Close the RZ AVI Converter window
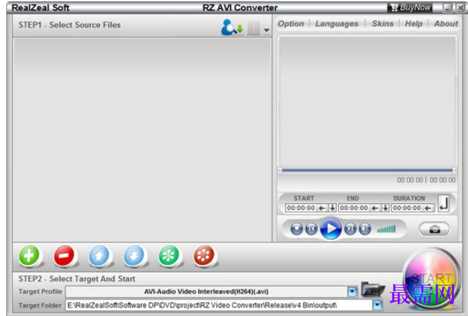 tap(460, 8)
